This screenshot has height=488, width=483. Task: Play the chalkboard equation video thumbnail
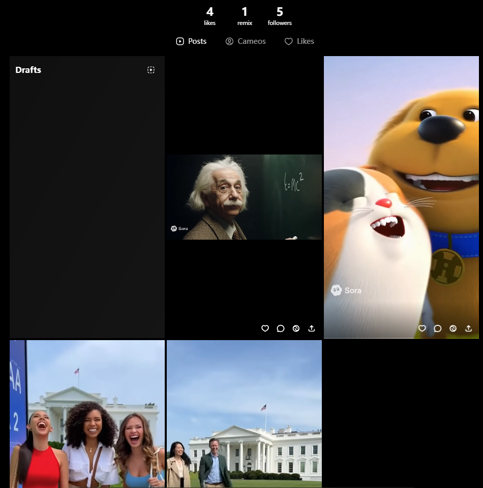click(x=244, y=197)
